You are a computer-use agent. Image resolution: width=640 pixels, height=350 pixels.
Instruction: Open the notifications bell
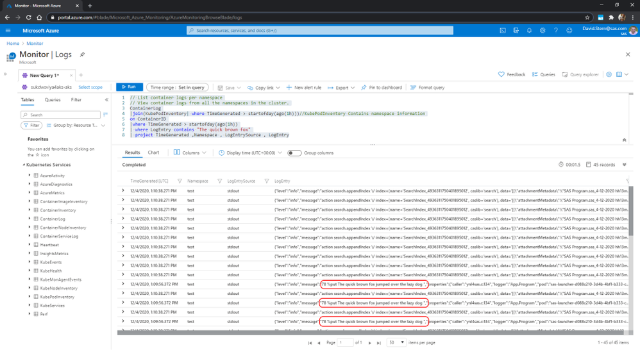click(x=529, y=30)
